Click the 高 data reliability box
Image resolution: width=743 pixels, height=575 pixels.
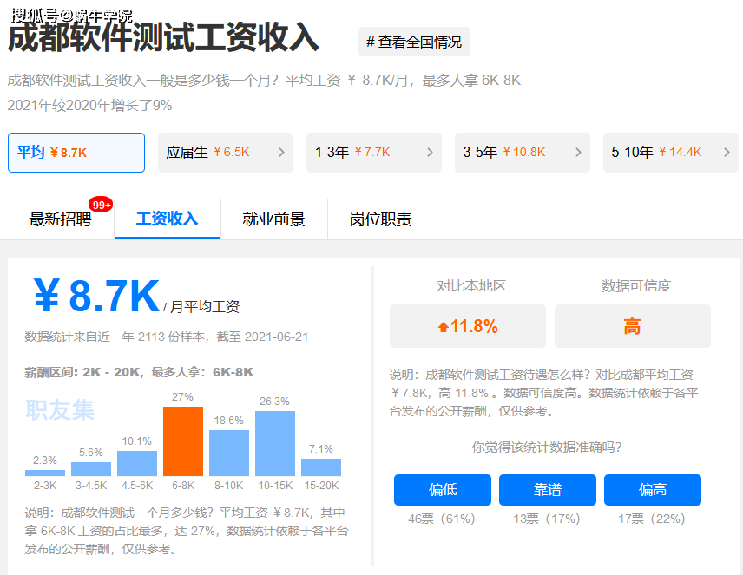point(633,326)
